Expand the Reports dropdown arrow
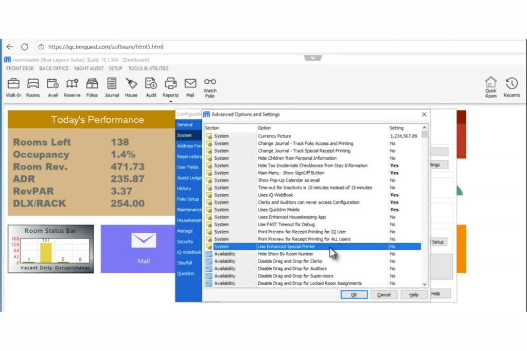This screenshot has height=351, width=527. pyautogui.click(x=171, y=101)
